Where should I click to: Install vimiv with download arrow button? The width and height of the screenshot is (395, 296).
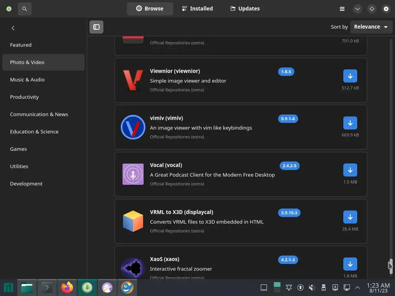coord(350,123)
